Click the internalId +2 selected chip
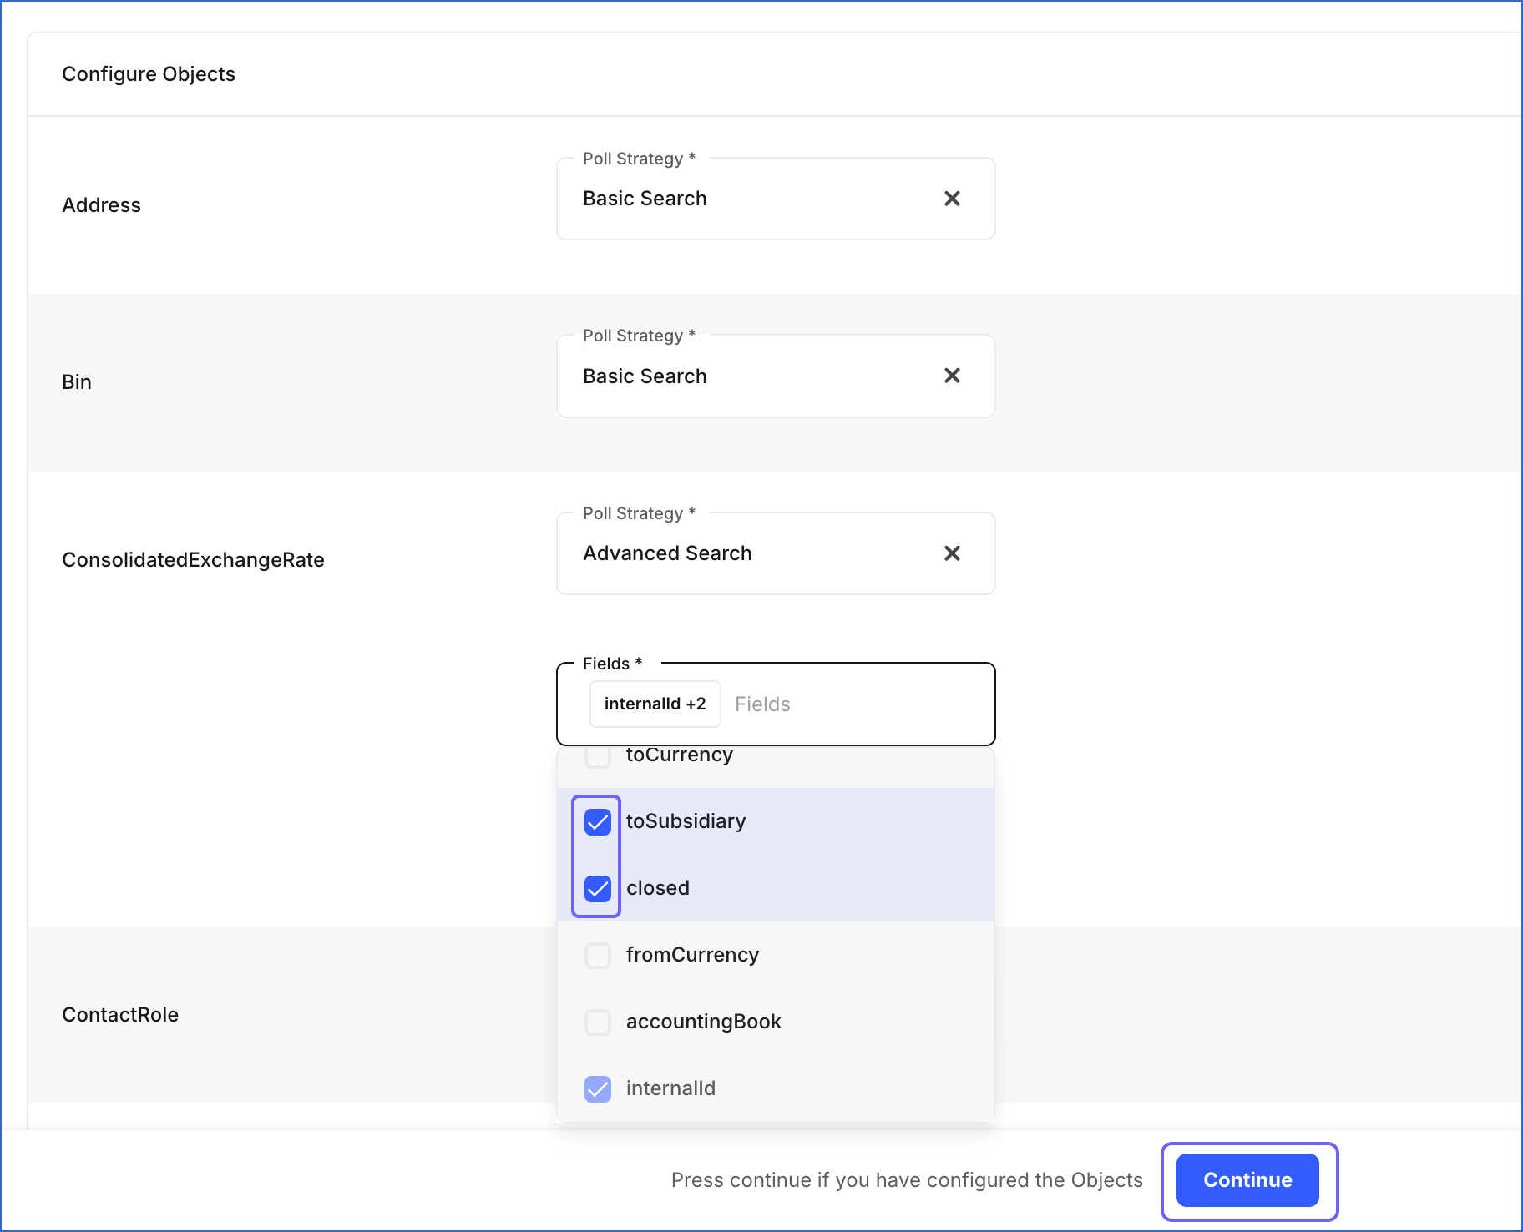This screenshot has width=1523, height=1232. click(x=655, y=704)
